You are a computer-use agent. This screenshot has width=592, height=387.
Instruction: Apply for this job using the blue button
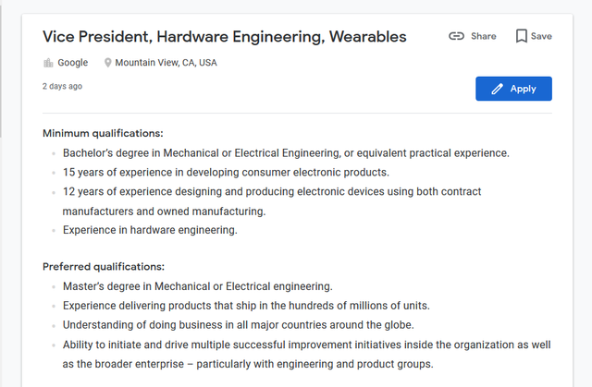tap(513, 89)
